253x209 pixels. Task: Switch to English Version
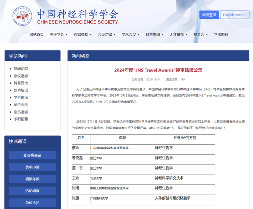coord(235,15)
